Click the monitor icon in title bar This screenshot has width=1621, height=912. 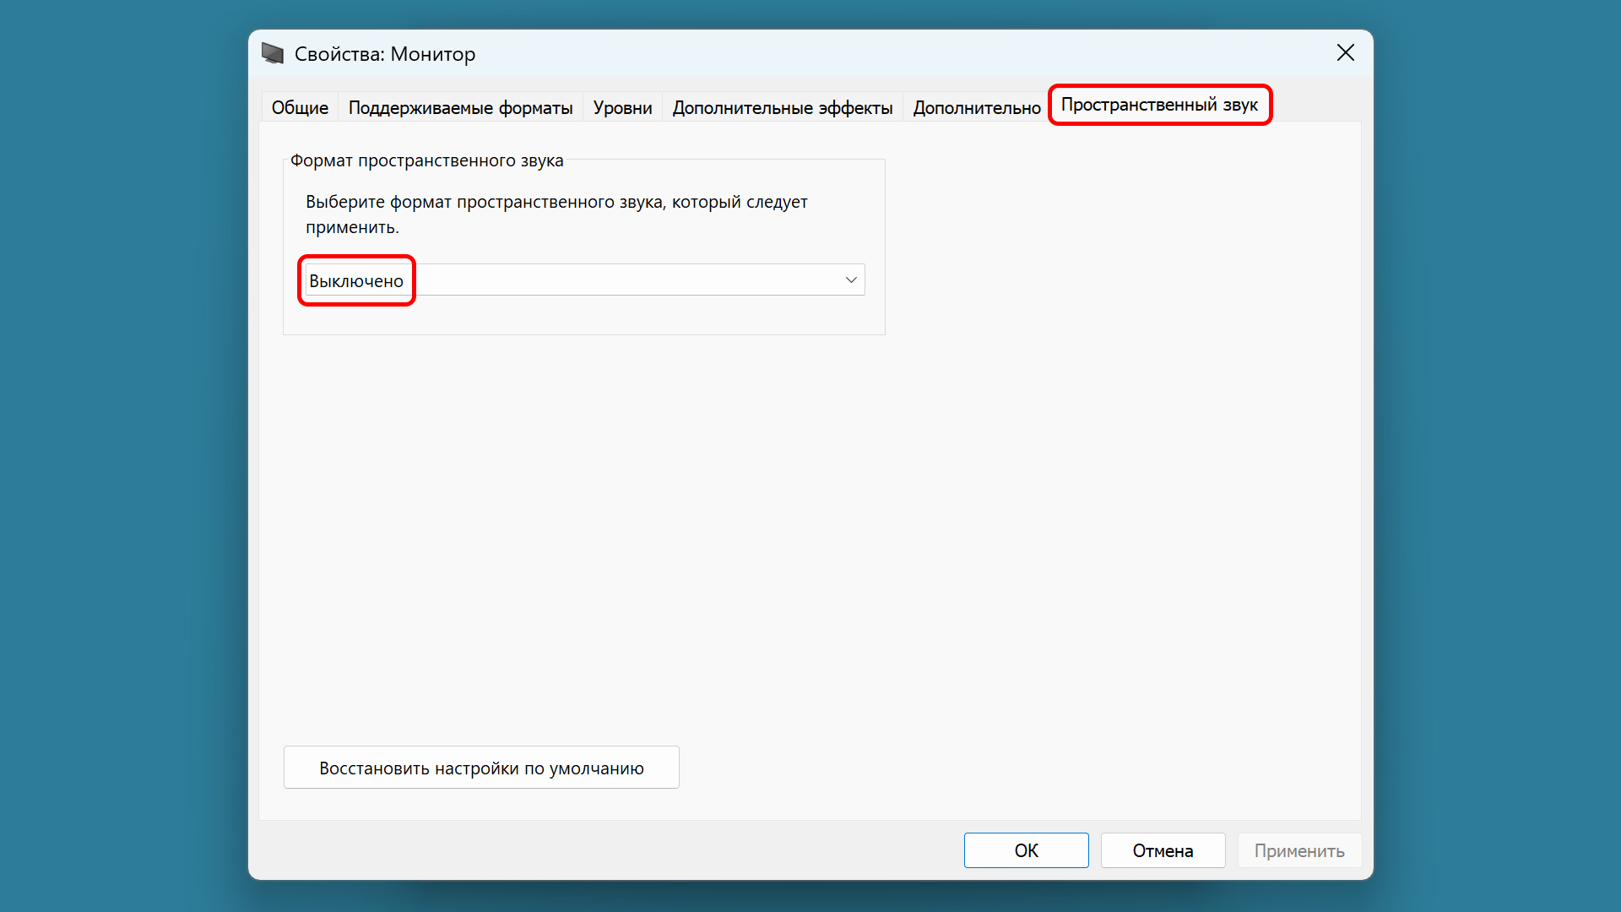[x=273, y=53]
